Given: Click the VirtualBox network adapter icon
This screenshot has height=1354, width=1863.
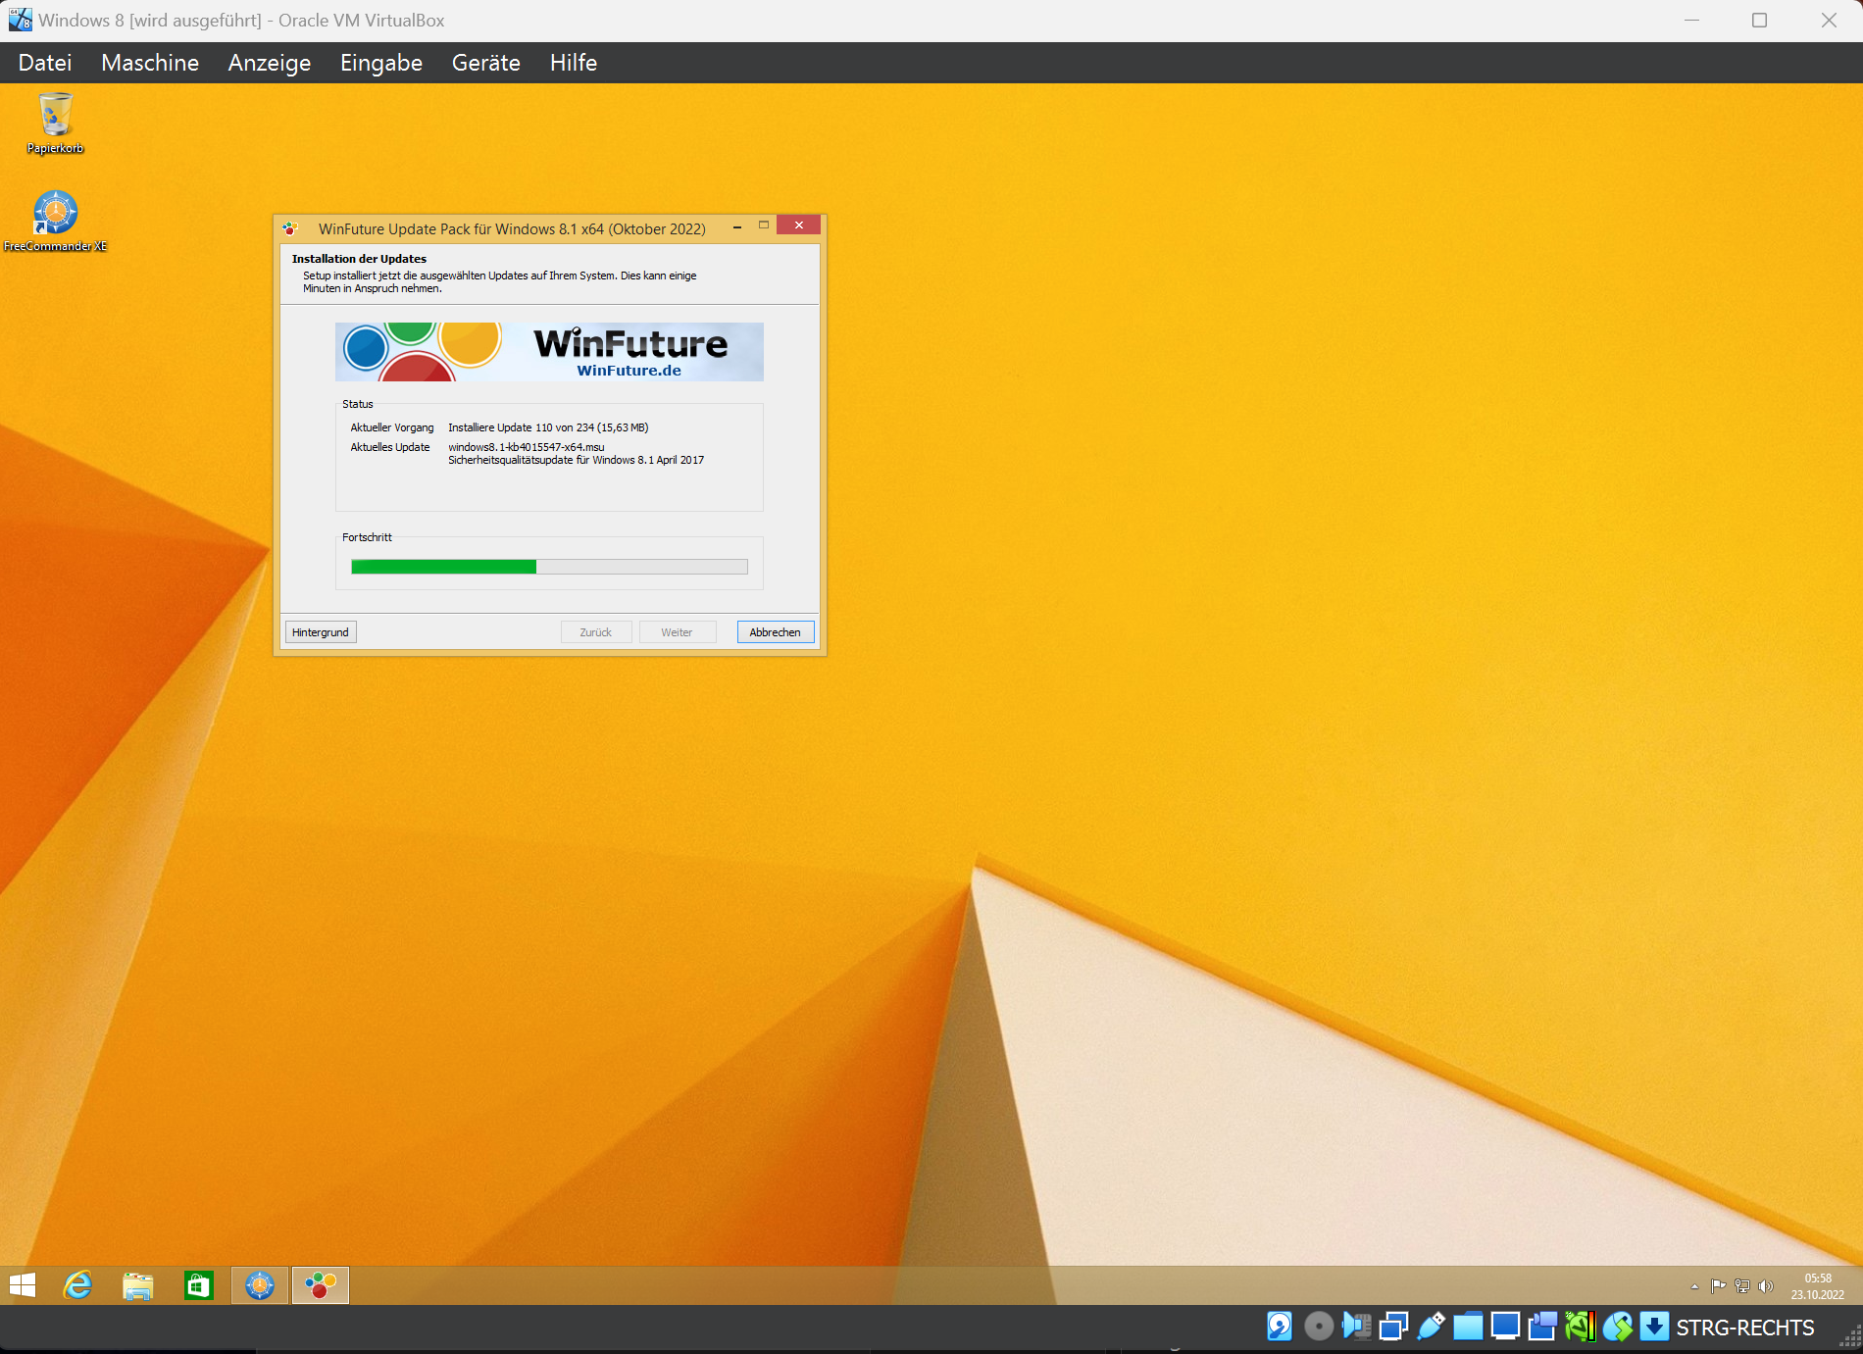Looking at the screenshot, I should 1393,1327.
